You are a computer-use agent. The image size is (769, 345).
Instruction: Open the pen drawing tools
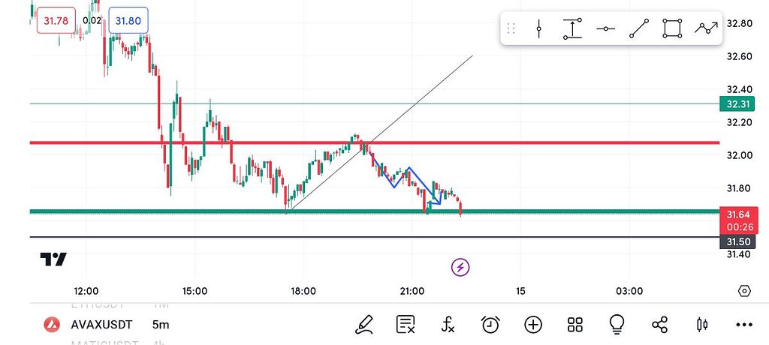[363, 325]
